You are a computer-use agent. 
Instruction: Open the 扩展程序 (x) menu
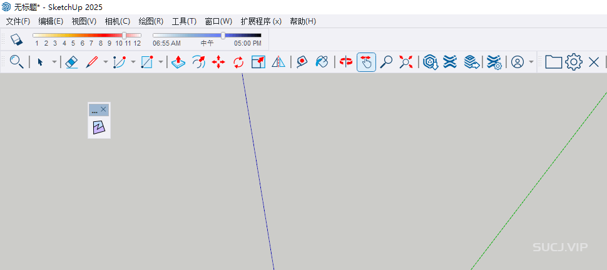(x=261, y=22)
